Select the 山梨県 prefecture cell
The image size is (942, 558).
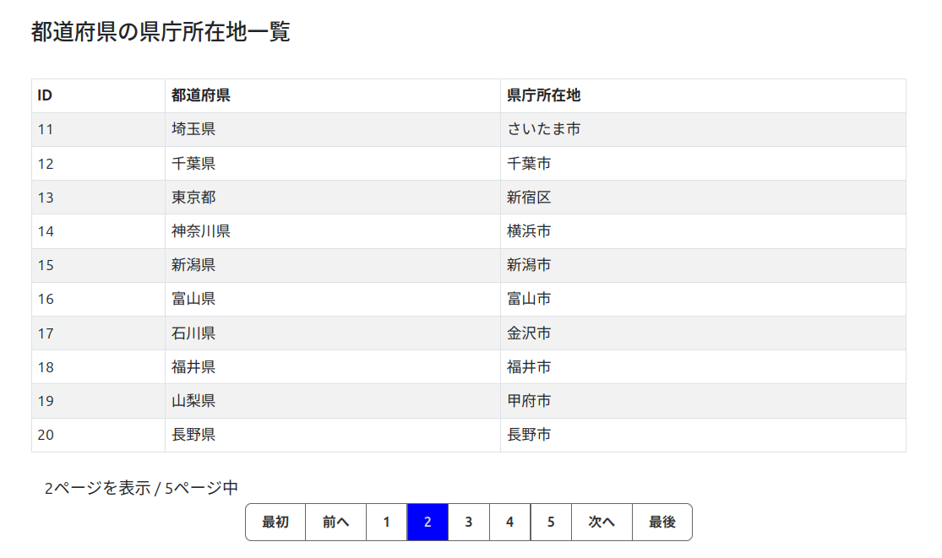(193, 401)
